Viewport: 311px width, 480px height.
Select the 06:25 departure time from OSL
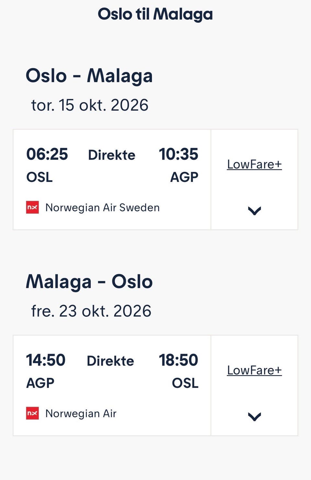(x=47, y=154)
